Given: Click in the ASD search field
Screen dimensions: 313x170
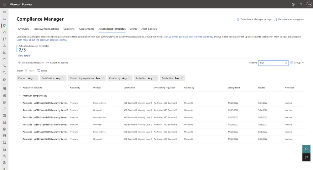Looking at the screenshot, I should [x=270, y=63].
